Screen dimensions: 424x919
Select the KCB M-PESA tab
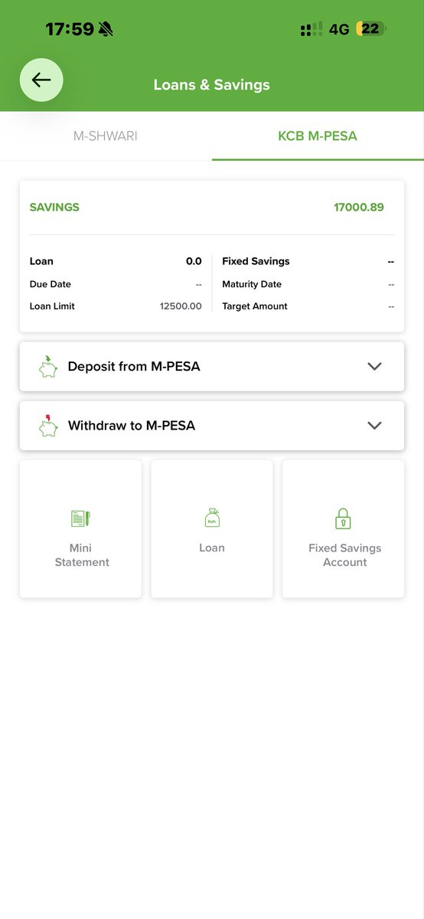(x=318, y=136)
